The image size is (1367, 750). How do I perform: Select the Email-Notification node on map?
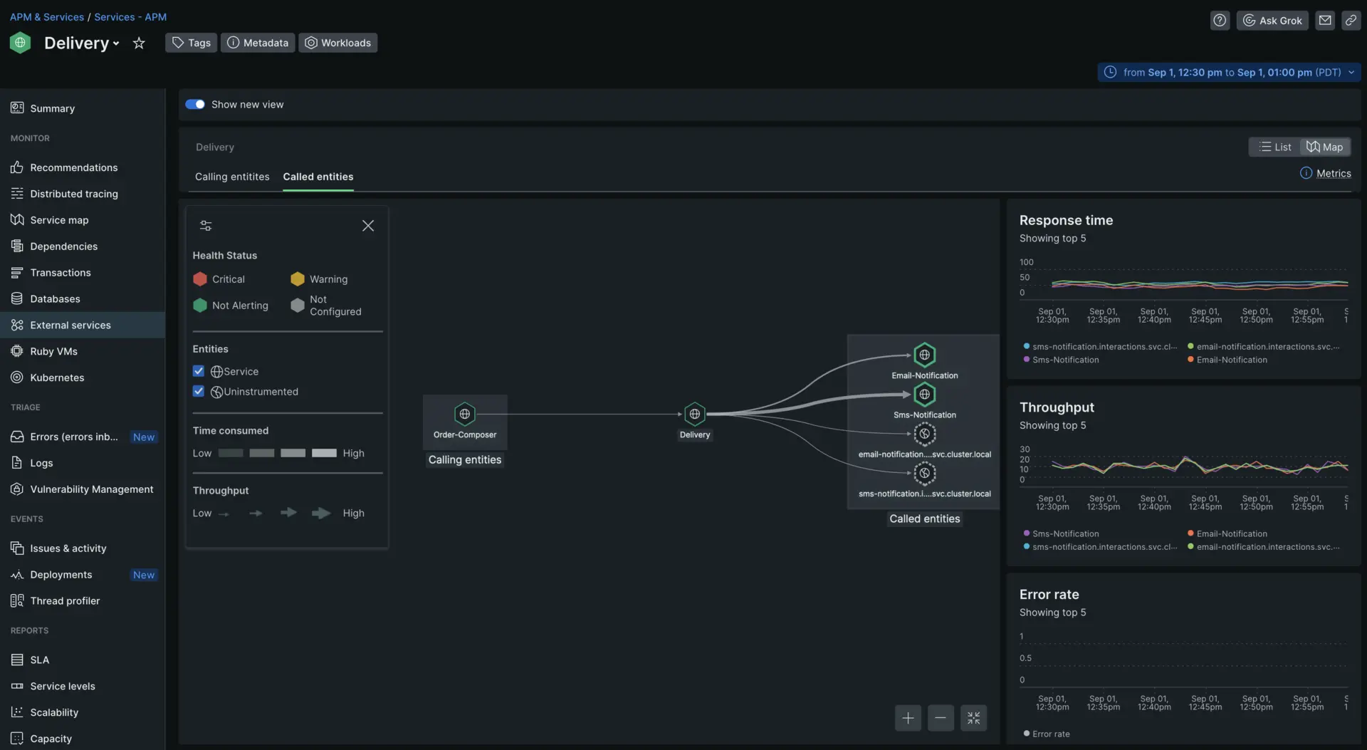[x=924, y=355]
